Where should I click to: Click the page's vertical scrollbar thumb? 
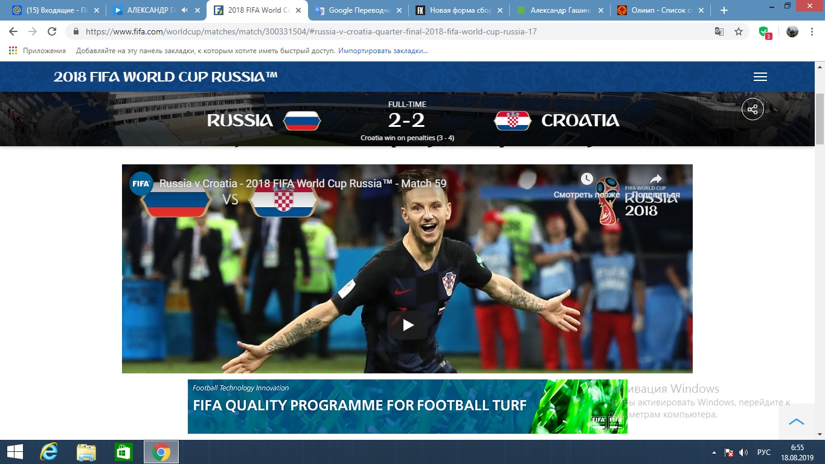[x=820, y=119]
